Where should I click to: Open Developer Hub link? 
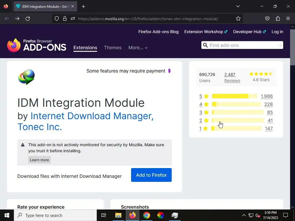click(x=249, y=32)
